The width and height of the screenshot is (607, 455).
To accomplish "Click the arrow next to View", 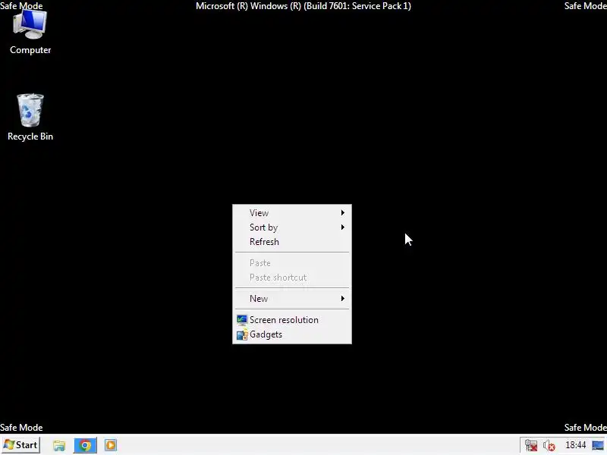I will (343, 213).
